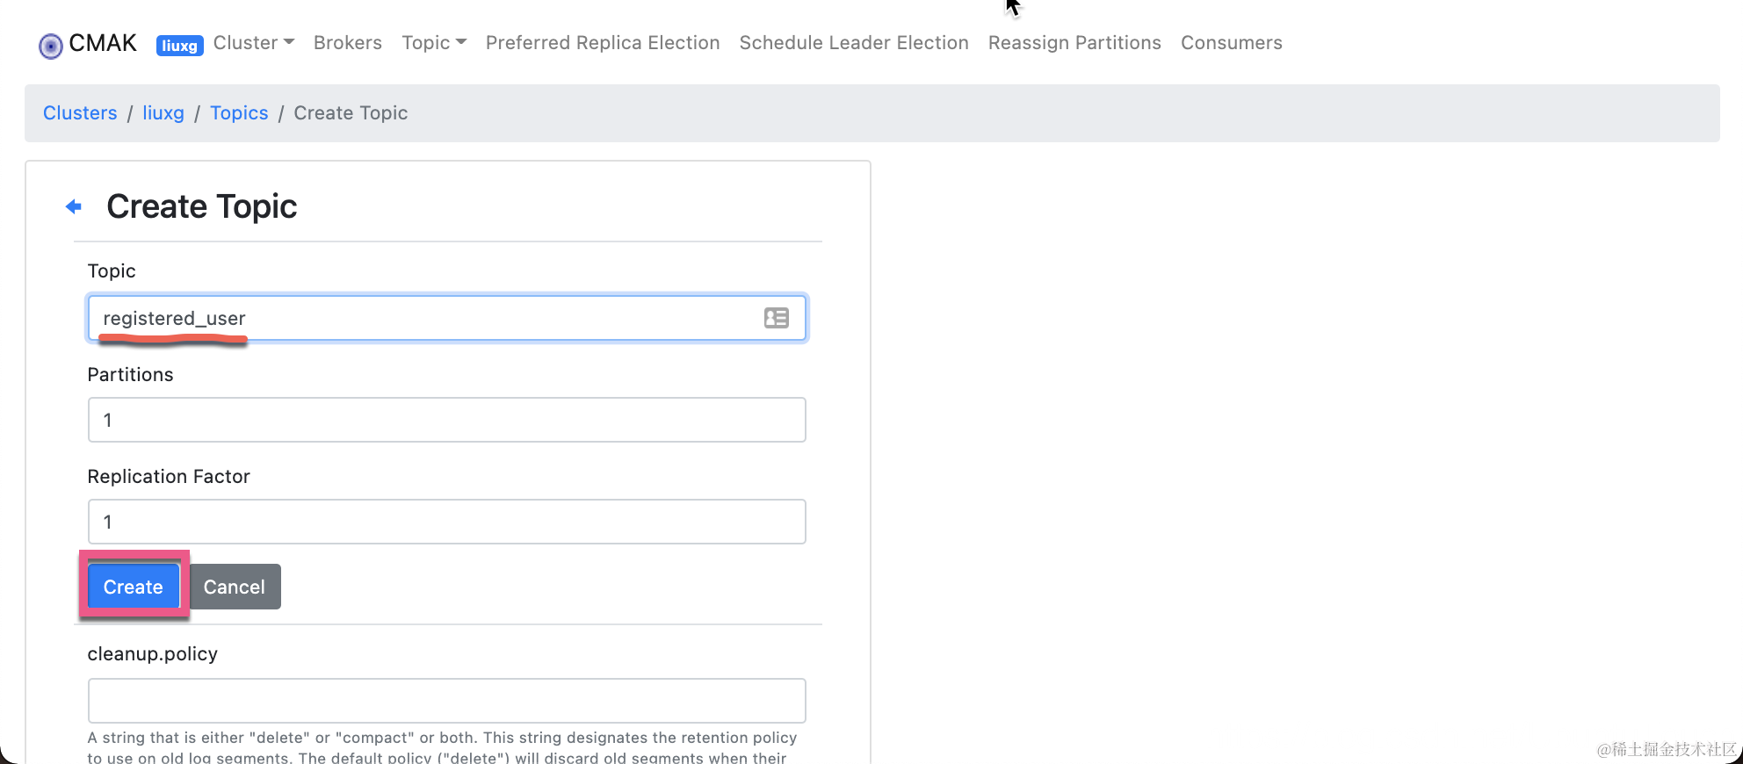Image resolution: width=1743 pixels, height=764 pixels.
Task: Click the autofill icon in Topic field
Action: [x=776, y=318]
